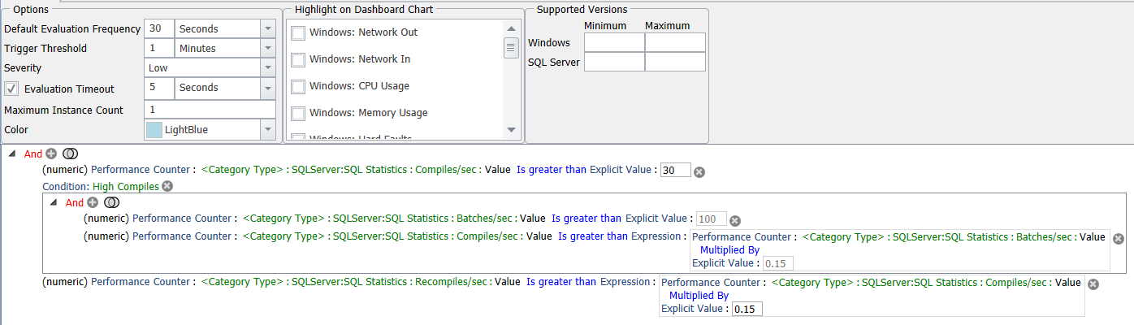This screenshot has height=325, width=1134.
Task: Click the Maximum Instance Count field
Action: coord(210,110)
